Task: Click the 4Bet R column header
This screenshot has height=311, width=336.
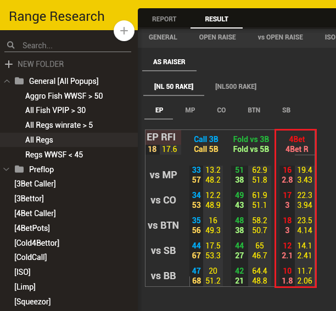Action: click(x=297, y=149)
